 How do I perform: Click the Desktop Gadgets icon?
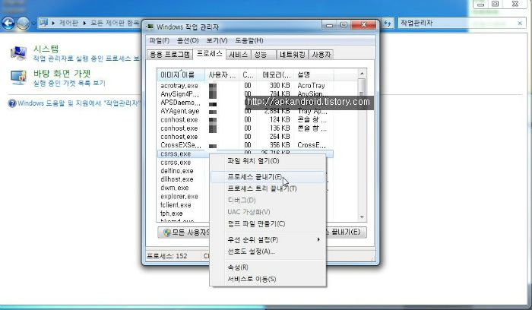(x=19, y=77)
